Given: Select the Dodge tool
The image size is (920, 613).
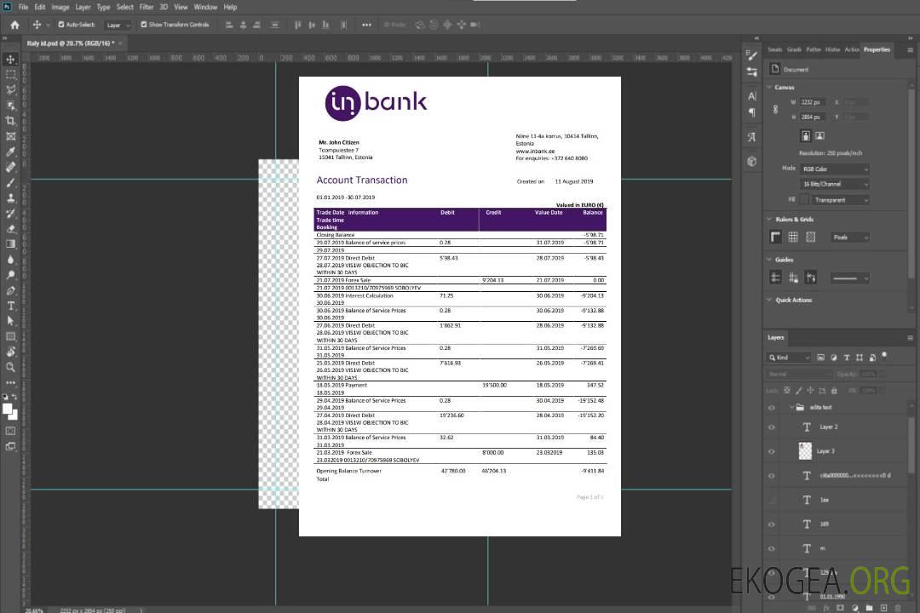Looking at the screenshot, I should (x=10, y=275).
